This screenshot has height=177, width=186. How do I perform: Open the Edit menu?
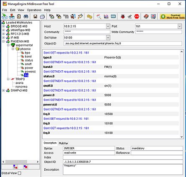coord(13,10)
